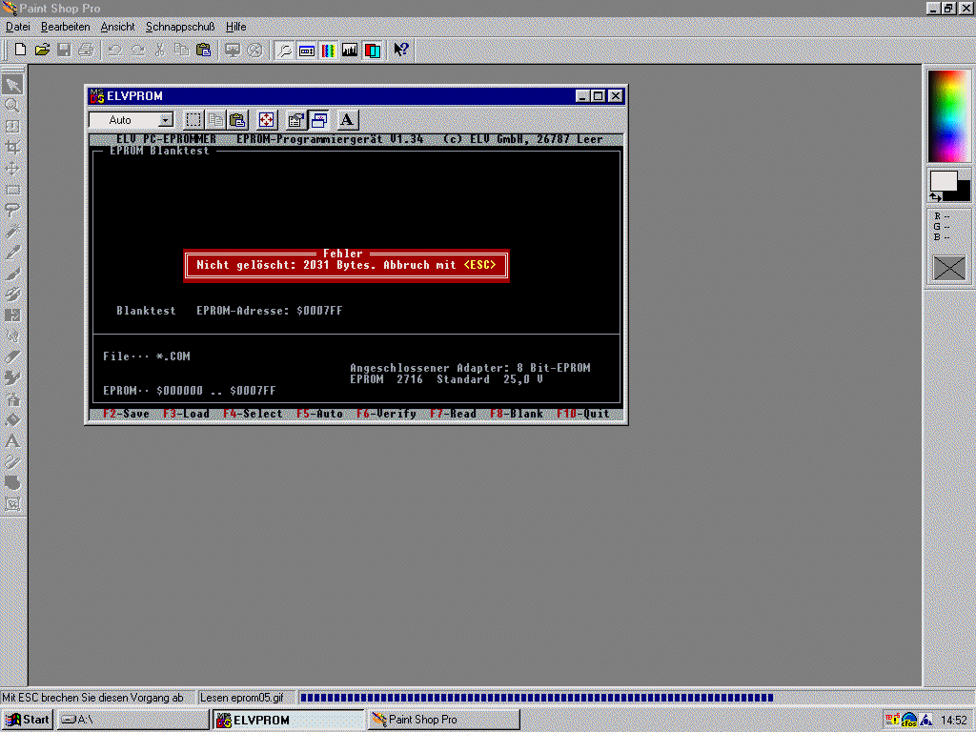Click the cfos icon in the system tray
Screen dimensions: 976x732
908,721
